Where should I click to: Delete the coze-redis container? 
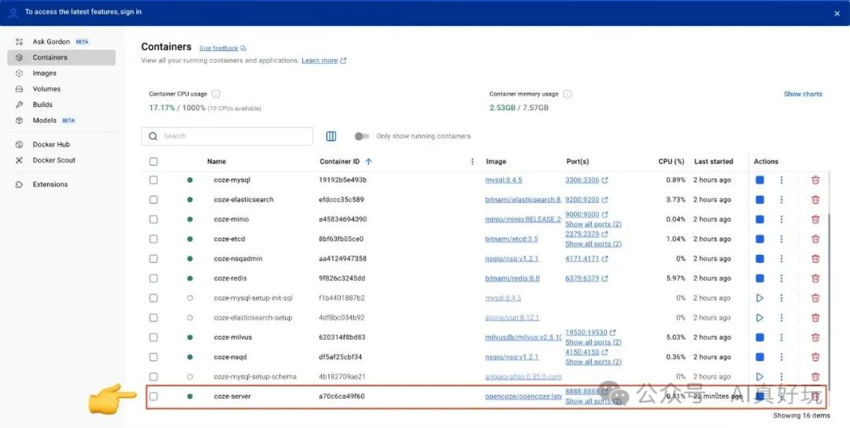(x=815, y=279)
